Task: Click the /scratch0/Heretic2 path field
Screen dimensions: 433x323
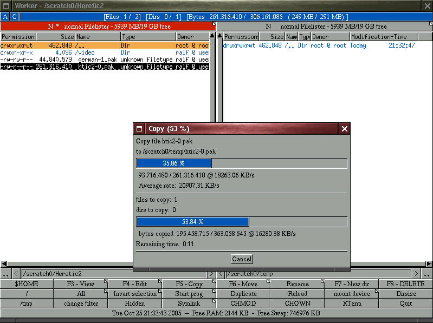Action: tap(114, 274)
